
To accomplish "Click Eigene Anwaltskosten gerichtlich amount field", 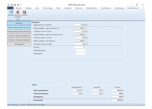I will [x=97, y=91].
